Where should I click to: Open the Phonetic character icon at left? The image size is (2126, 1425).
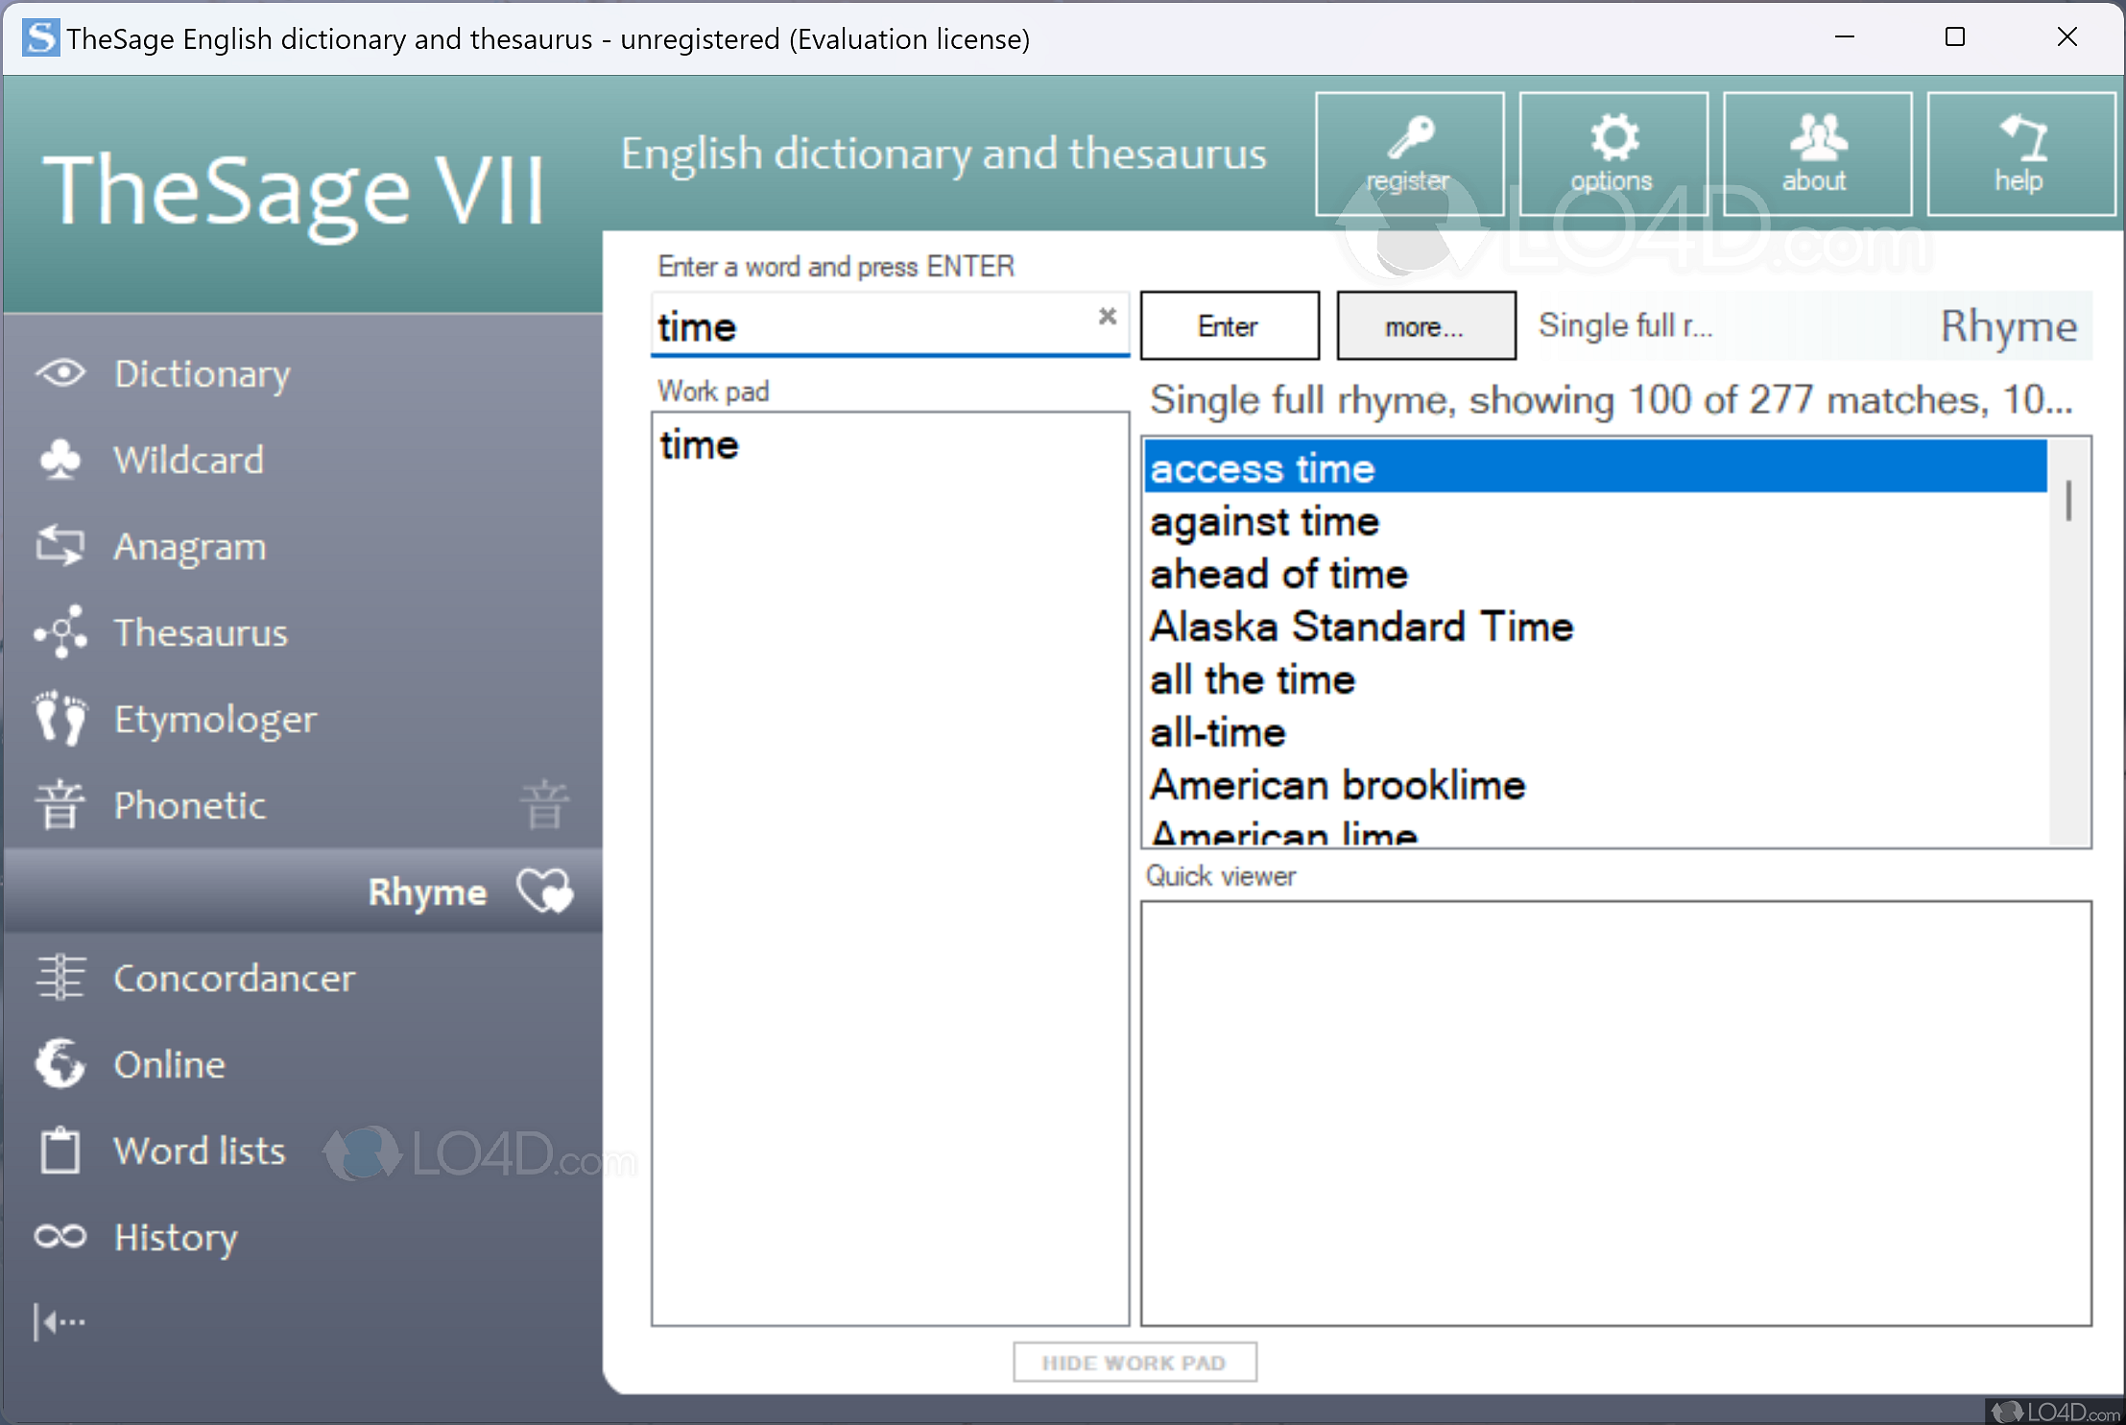click(x=60, y=805)
